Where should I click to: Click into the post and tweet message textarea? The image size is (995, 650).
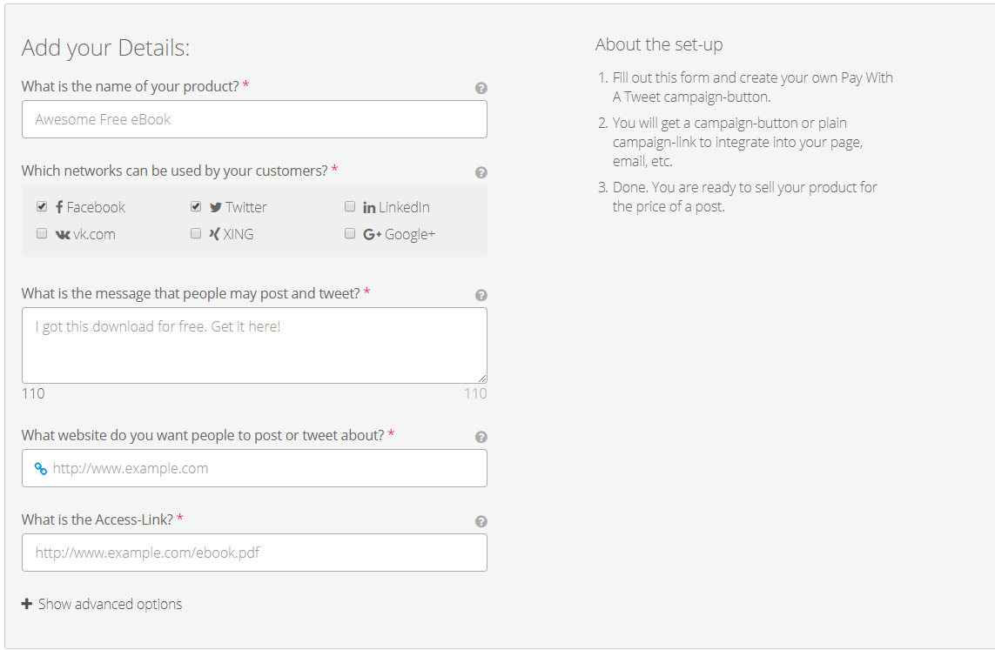click(x=254, y=345)
